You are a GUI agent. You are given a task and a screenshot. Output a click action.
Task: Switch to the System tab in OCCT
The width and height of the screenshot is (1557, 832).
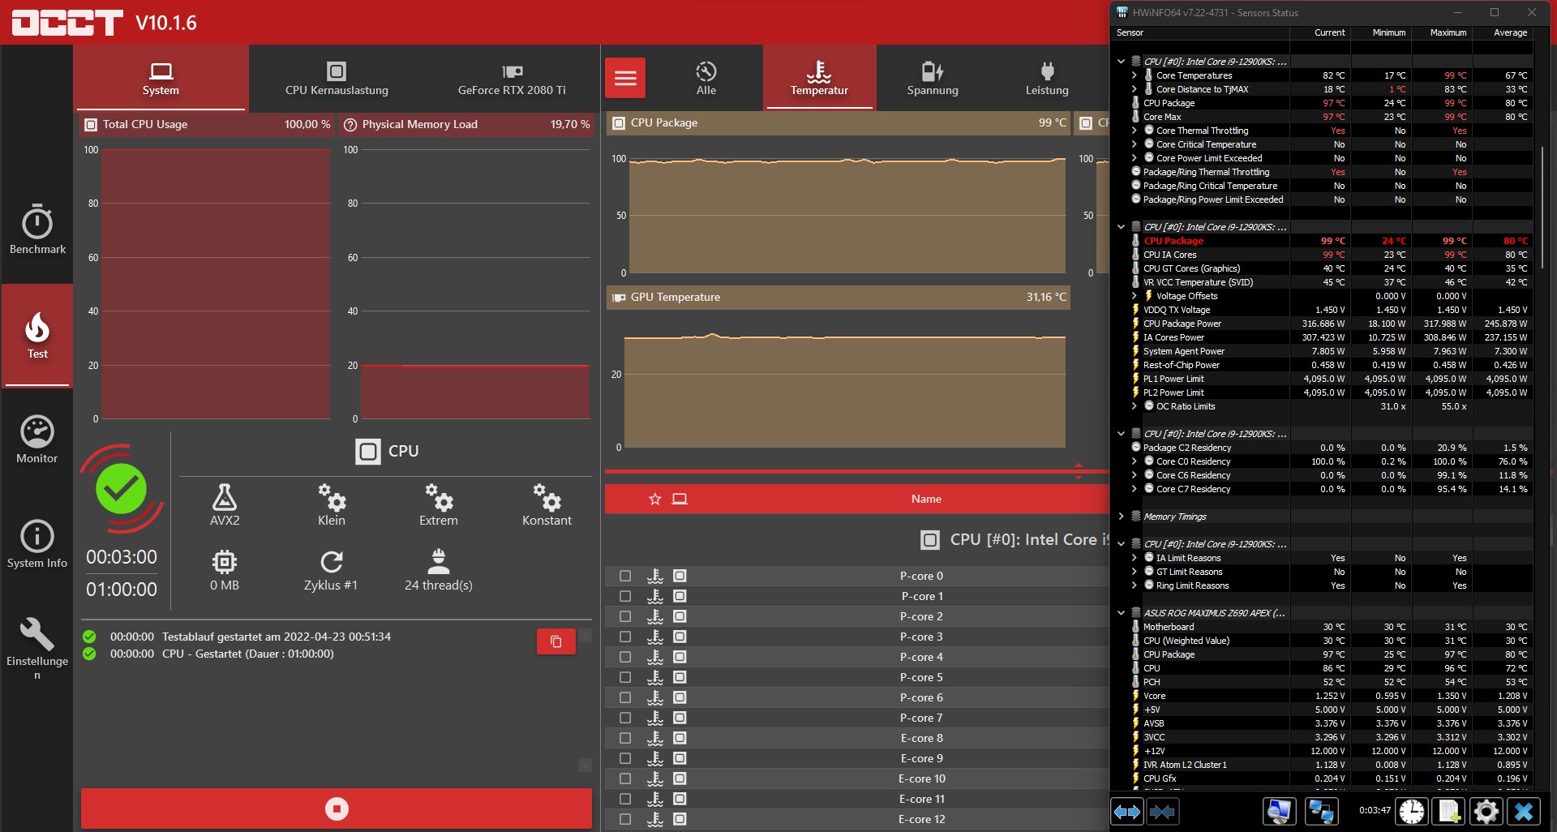pos(161,78)
